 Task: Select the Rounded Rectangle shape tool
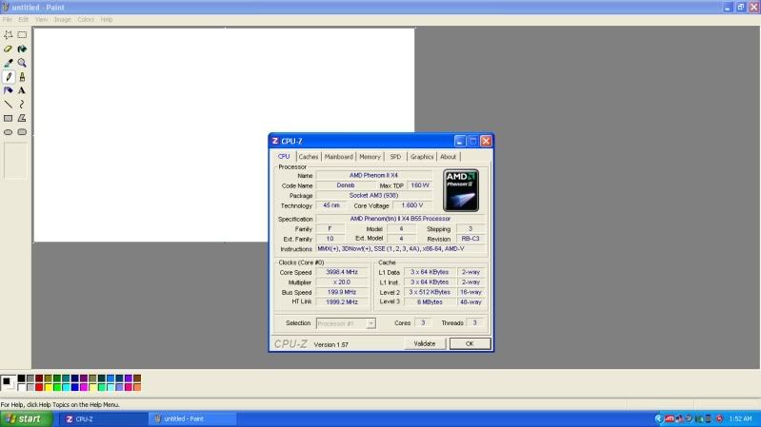[22, 132]
